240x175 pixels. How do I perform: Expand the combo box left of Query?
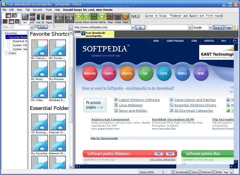point(32,27)
